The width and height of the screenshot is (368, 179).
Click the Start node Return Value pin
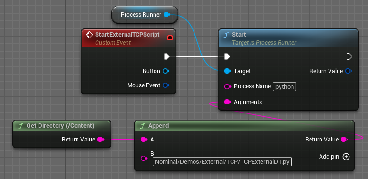click(349, 71)
